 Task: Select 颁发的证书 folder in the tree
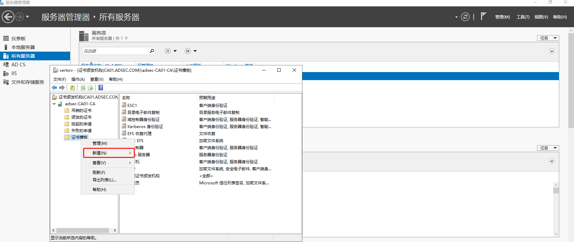pyautogui.click(x=81, y=117)
